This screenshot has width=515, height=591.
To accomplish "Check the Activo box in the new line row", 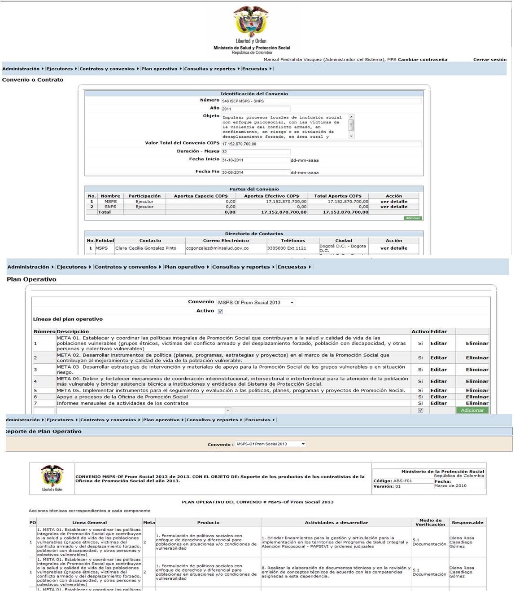I will 420,410.
